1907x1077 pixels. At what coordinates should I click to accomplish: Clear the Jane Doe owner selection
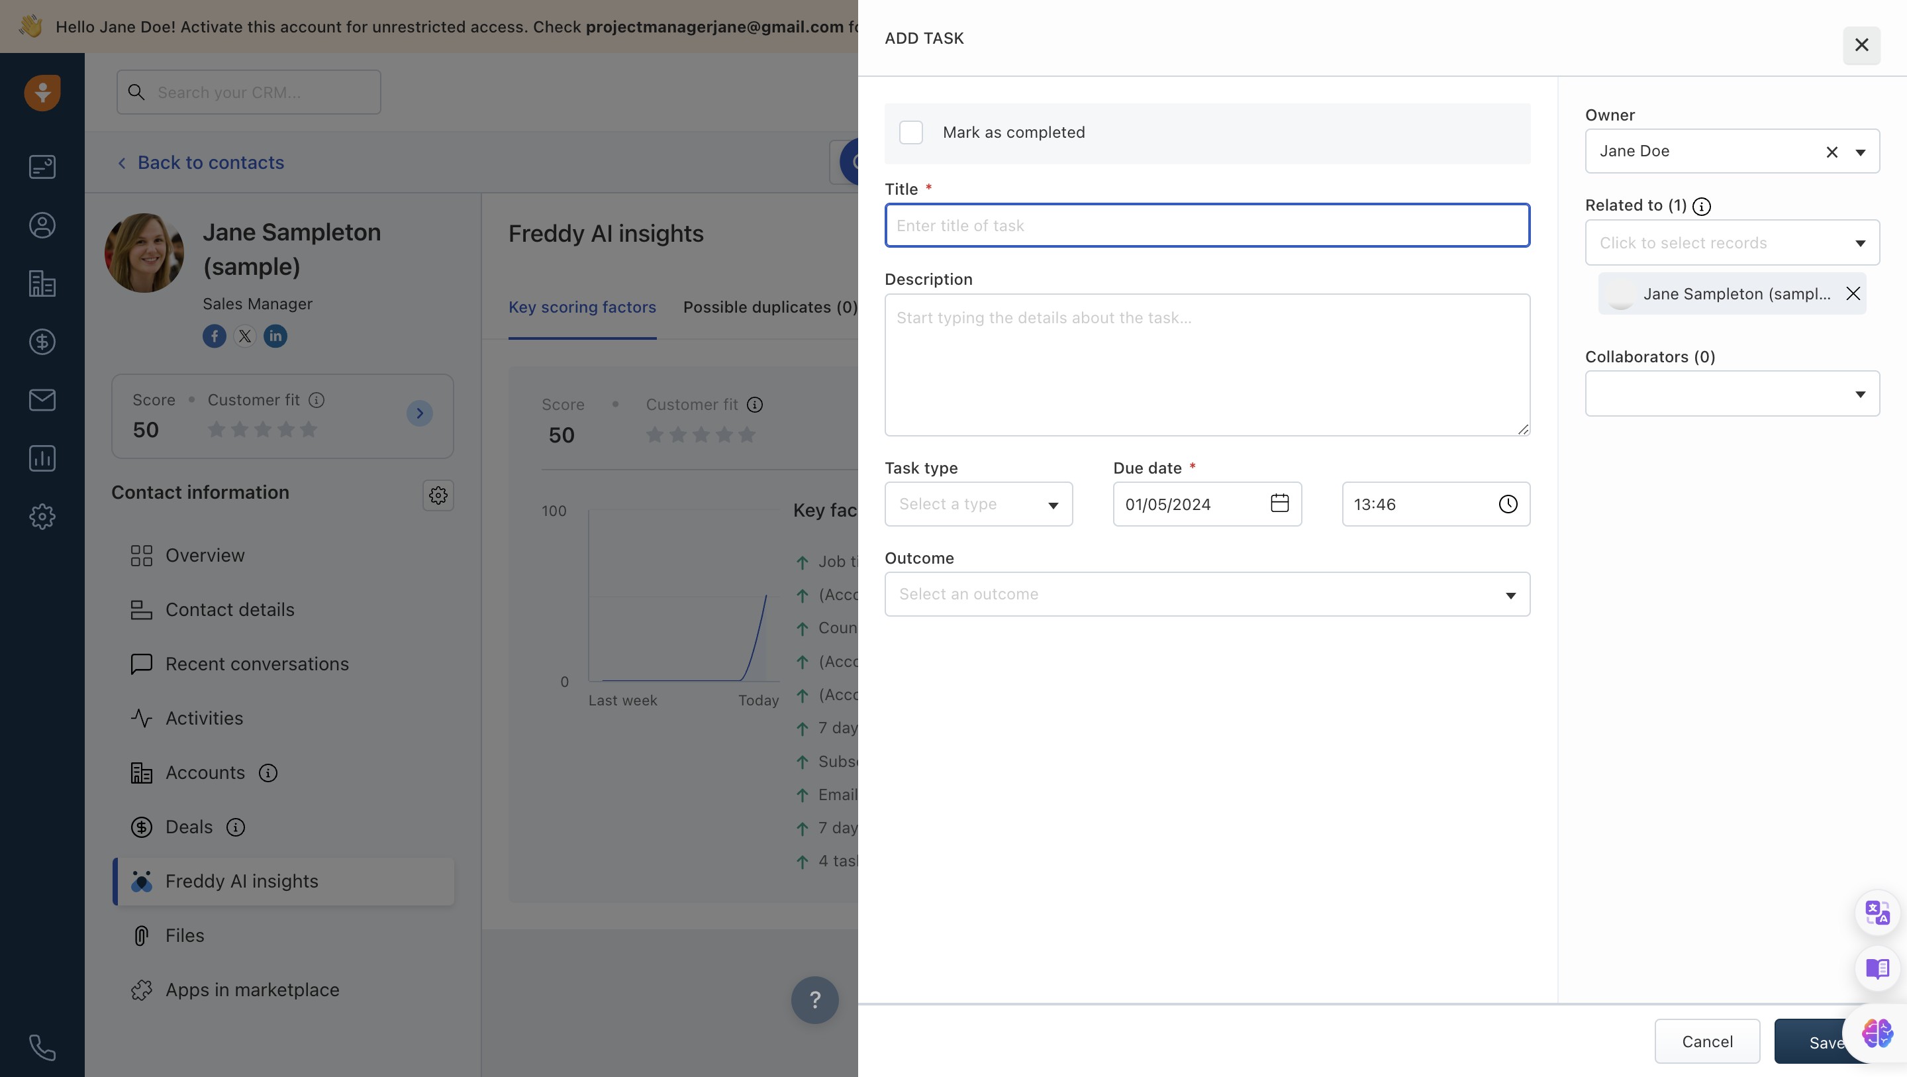coord(1832,152)
